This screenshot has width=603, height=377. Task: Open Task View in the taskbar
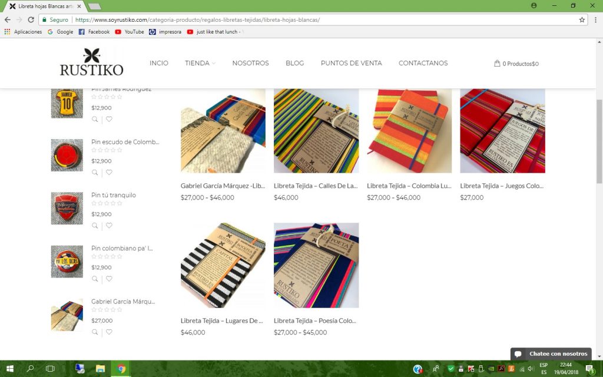(50, 369)
